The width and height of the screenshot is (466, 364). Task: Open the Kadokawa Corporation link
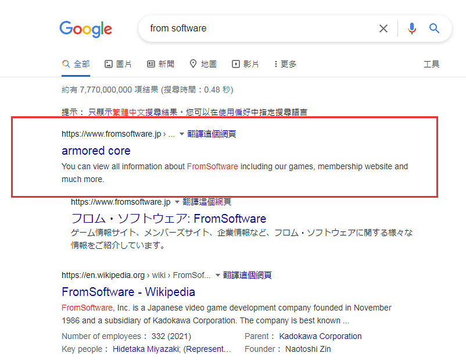pyautogui.click(x=320, y=336)
